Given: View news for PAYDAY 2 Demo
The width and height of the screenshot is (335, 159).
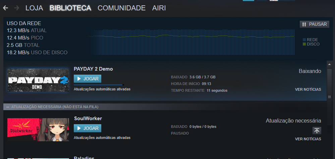Looking at the screenshot, I should pyautogui.click(x=308, y=89).
